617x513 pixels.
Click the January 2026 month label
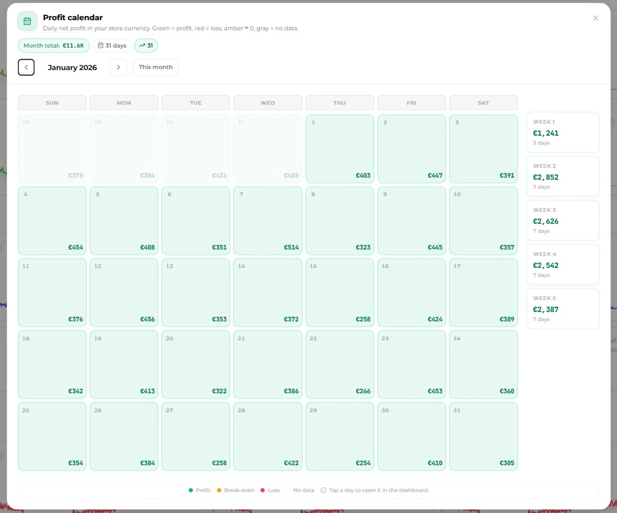[72, 68]
